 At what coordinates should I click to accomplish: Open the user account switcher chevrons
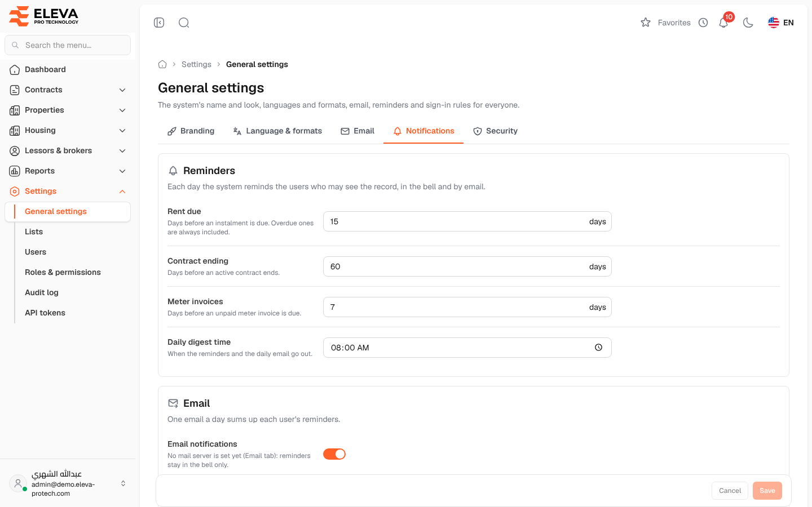(x=123, y=483)
